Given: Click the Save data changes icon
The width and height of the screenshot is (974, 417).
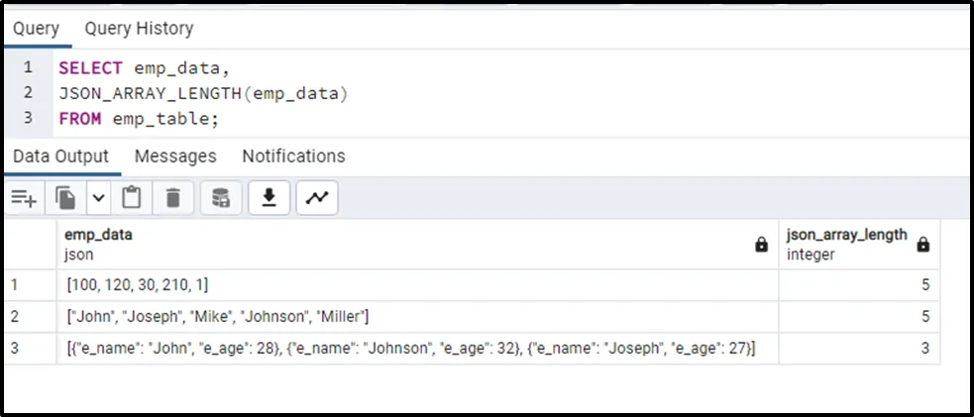Looking at the screenshot, I should click(x=221, y=198).
